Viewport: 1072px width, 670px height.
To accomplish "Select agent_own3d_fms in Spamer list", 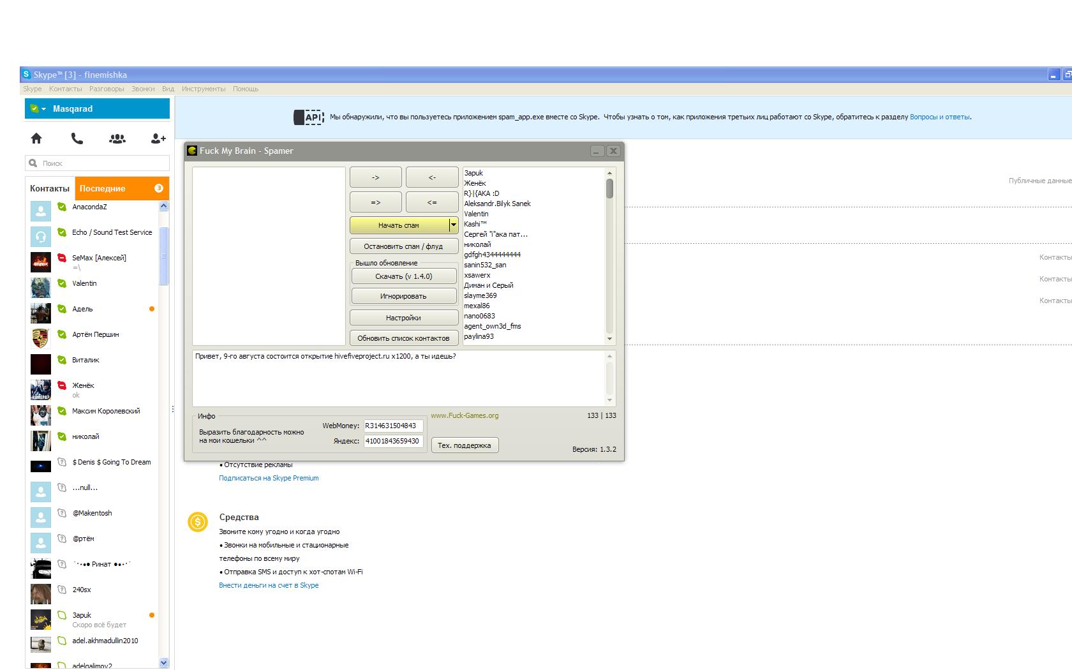I will 493,326.
